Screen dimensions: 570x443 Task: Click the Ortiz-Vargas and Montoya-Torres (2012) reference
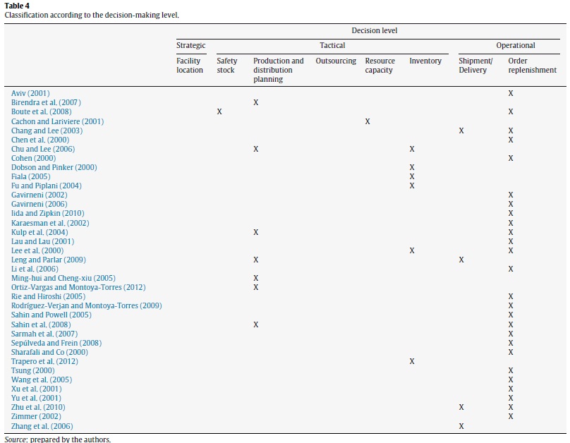[x=78, y=288]
